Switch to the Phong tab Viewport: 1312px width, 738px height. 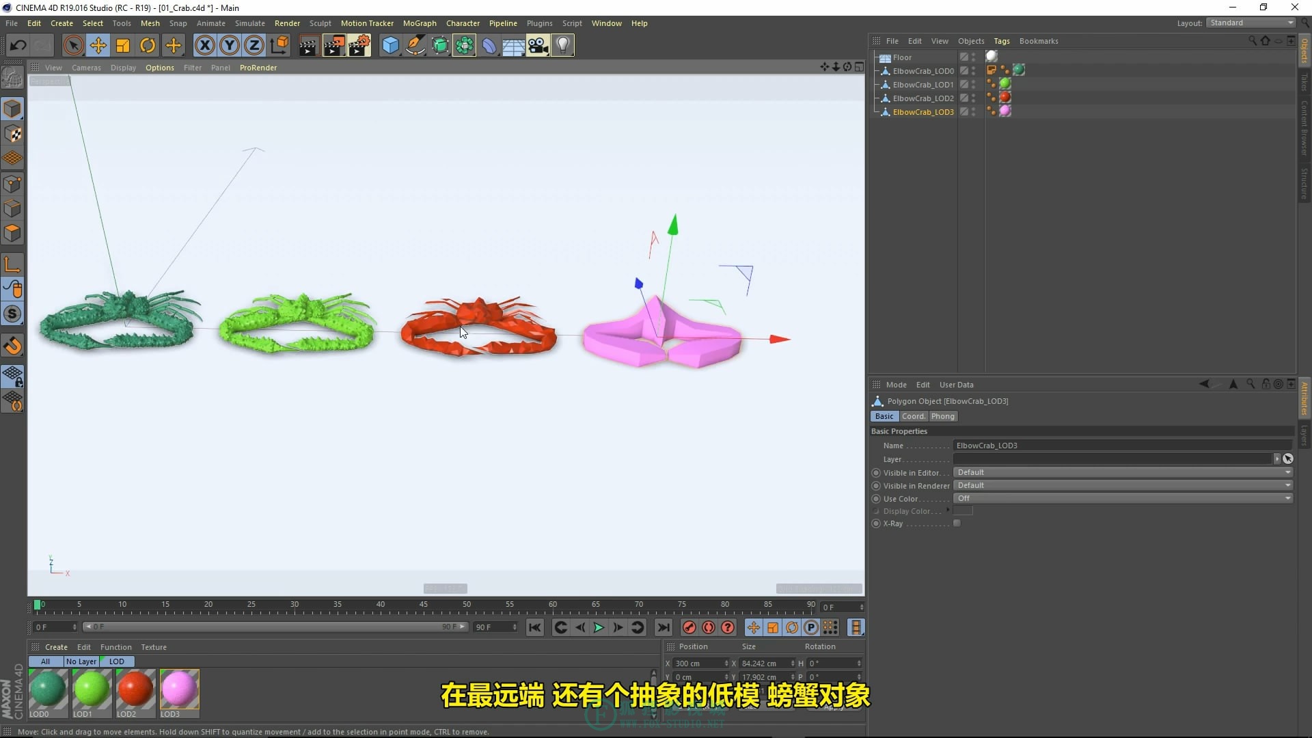(942, 416)
